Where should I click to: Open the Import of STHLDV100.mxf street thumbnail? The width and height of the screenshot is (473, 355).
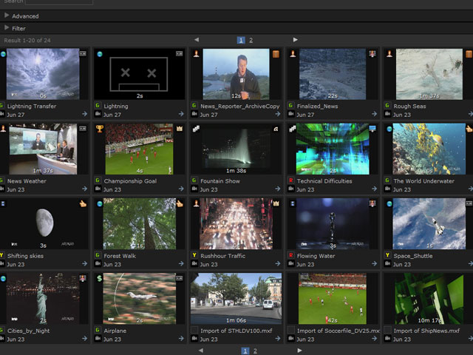pos(236,299)
